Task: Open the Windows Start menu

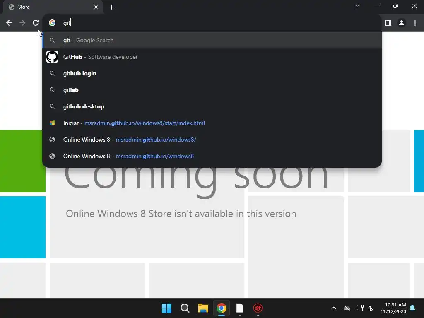Action: (166, 308)
